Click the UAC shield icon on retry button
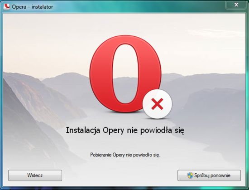 pyautogui.click(x=190, y=175)
